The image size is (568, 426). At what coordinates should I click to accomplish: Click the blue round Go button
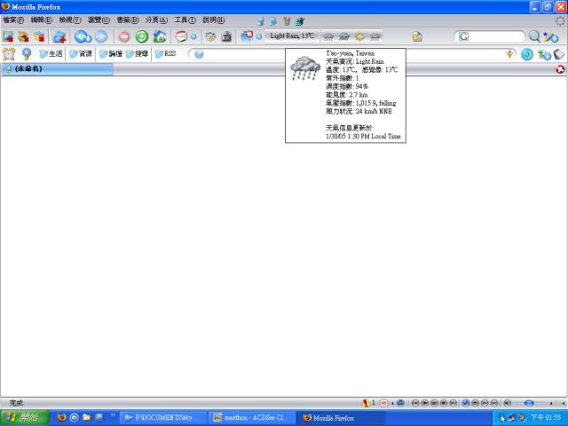[527, 55]
